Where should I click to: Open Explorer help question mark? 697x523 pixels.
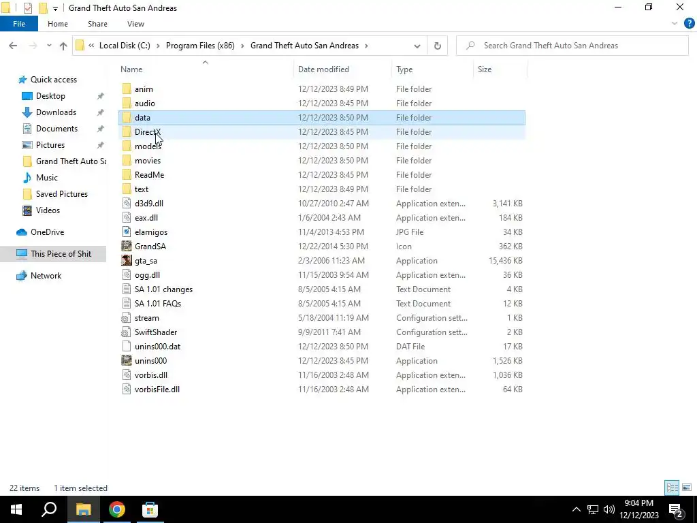(689, 24)
